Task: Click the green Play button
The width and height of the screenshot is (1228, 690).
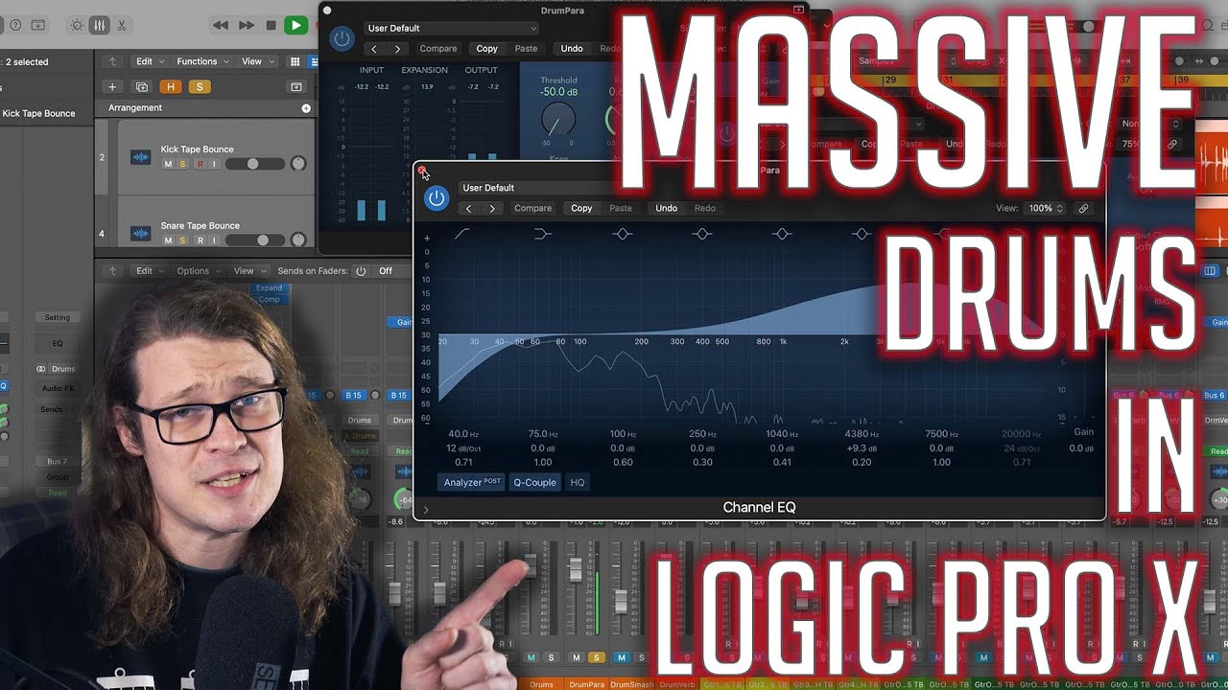Action: [296, 25]
